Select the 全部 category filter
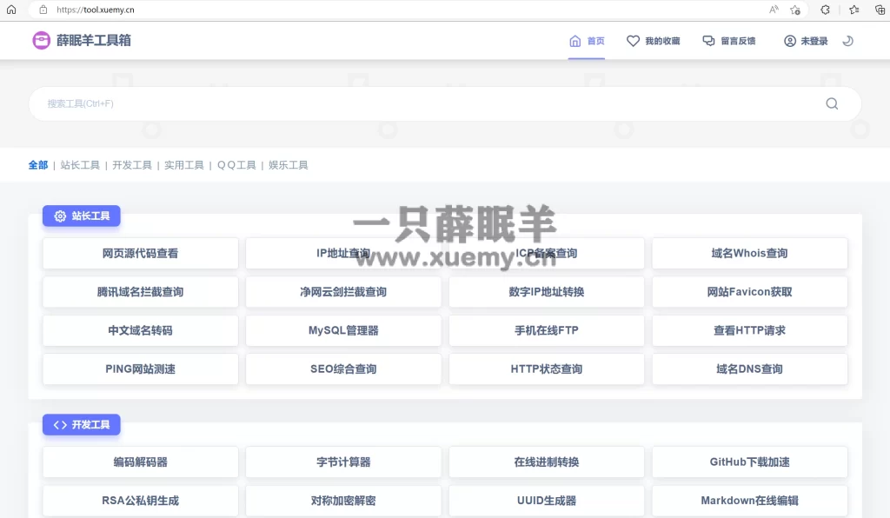The height and width of the screenshot is (518, 890). pyautogui.click(x=38, y=165)
